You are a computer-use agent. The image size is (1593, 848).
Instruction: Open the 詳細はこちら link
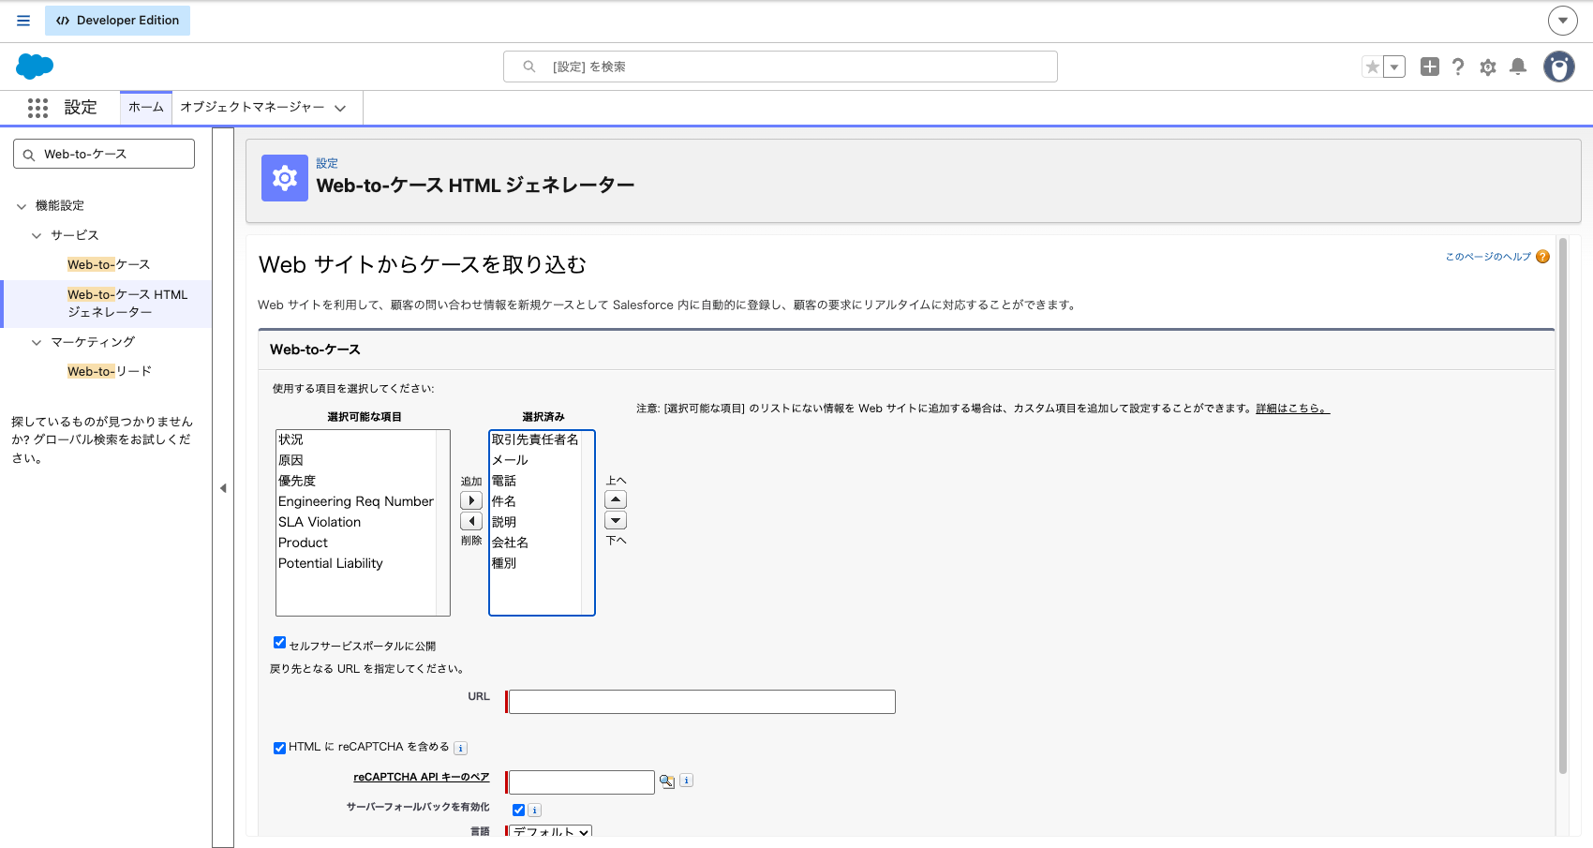click(1292, 409)
